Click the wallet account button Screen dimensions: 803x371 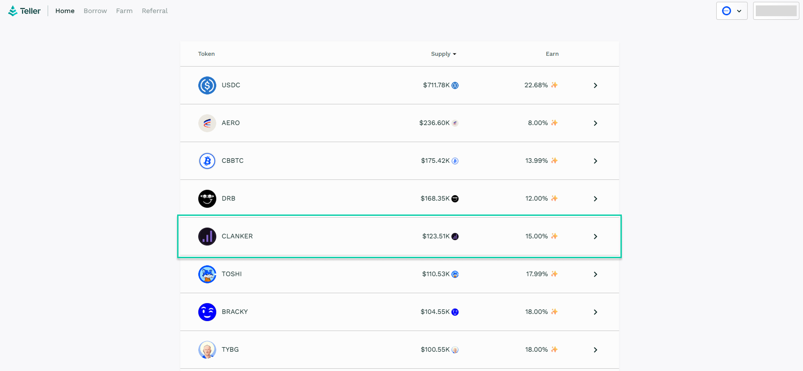pos(776,11)
